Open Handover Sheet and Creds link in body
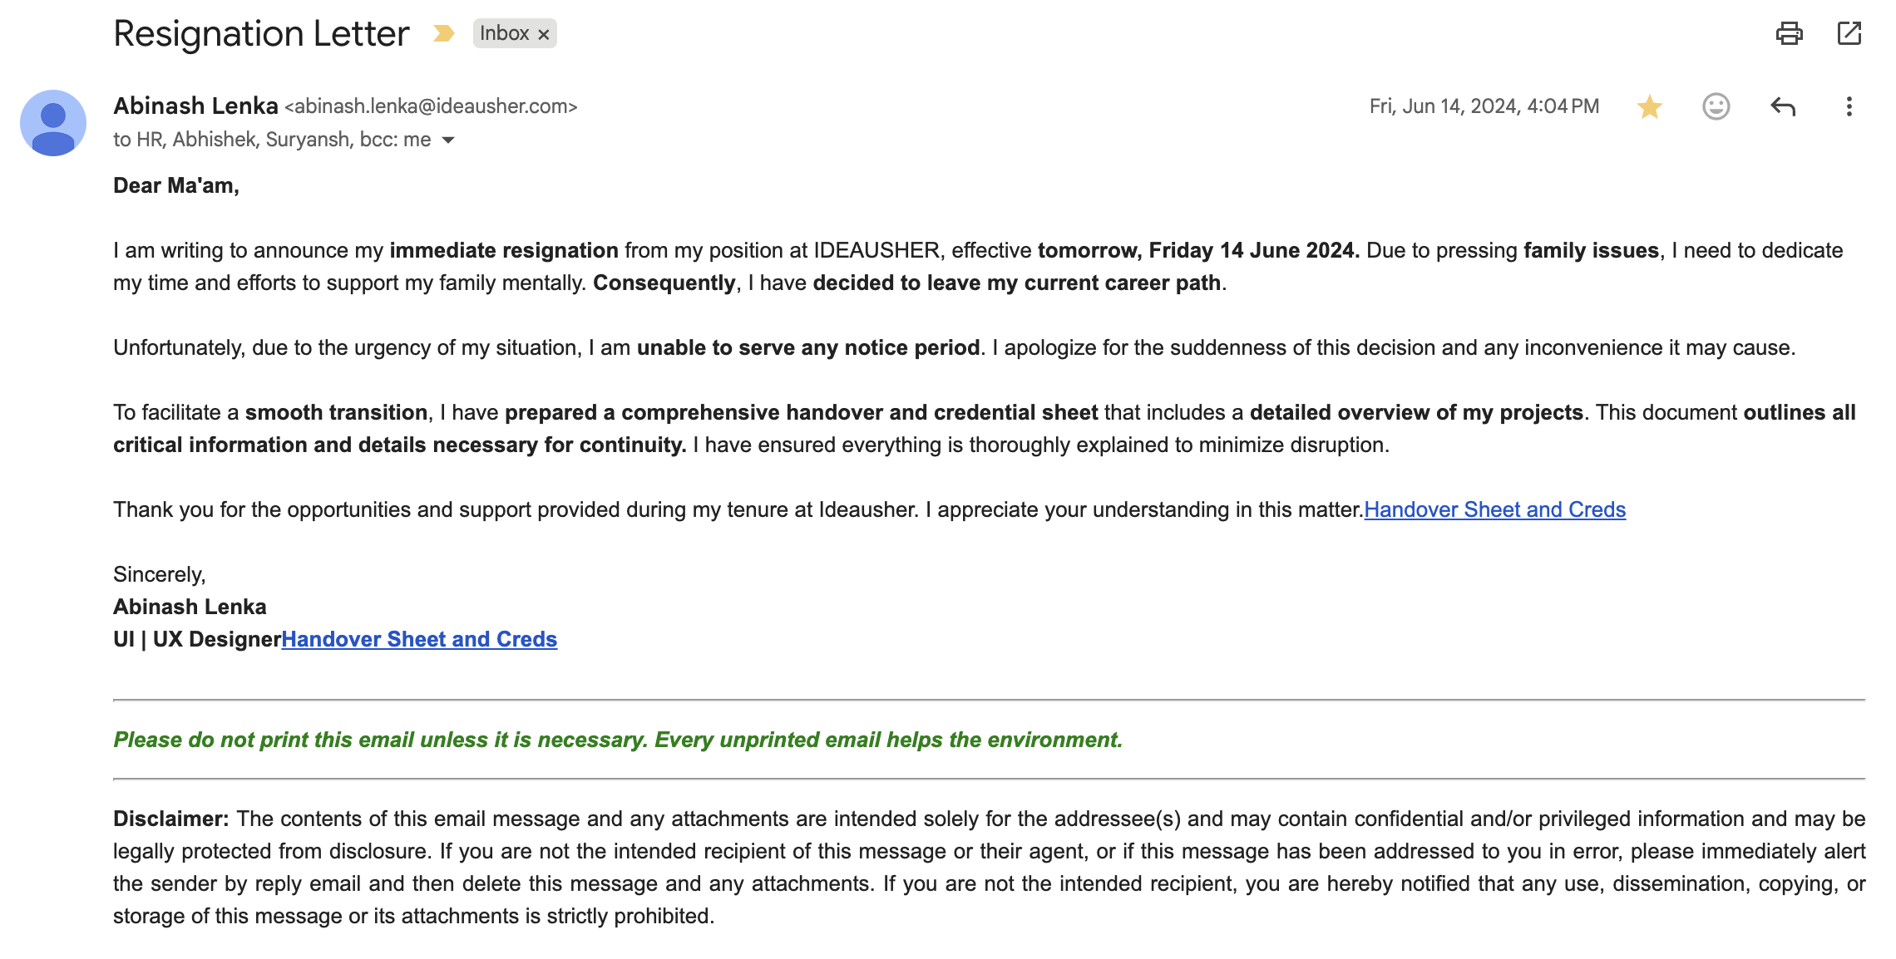This screenshot has height=959, width=1896. (1494, 509)
